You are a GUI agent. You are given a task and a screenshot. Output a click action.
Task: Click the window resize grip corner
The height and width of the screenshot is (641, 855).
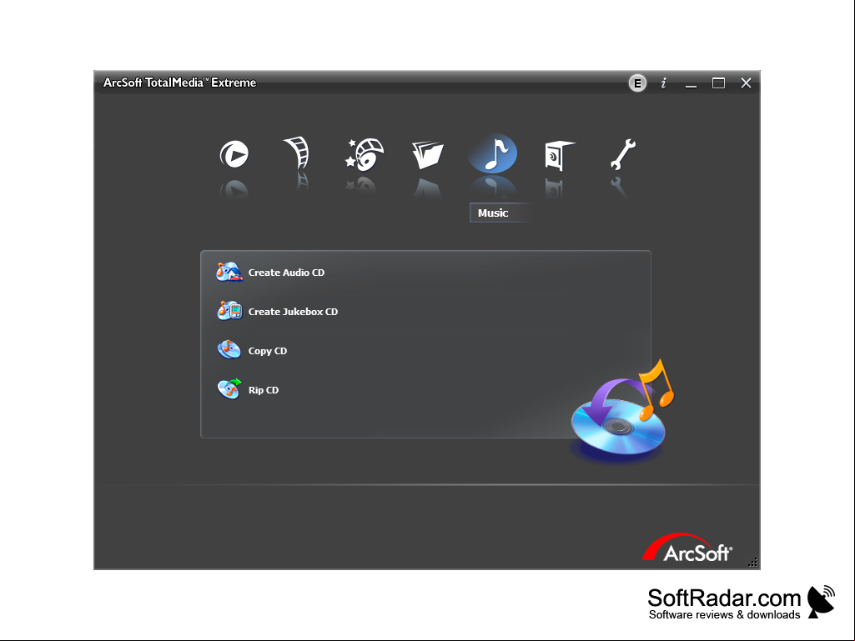pos(753,563)
